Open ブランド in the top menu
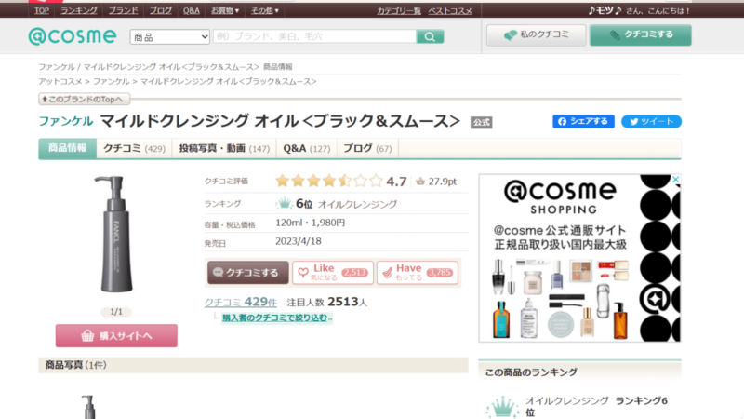 124,10
